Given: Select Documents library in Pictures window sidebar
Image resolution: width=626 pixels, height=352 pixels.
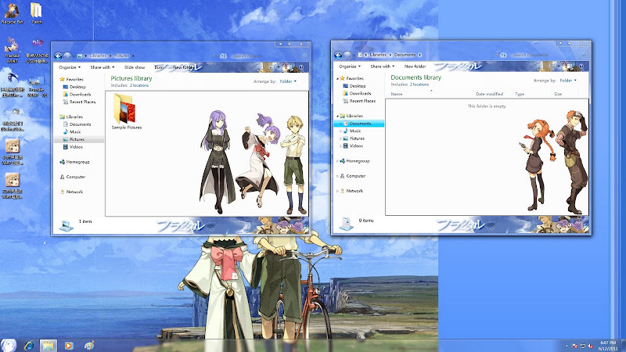Looking at the screenshot, I should [x=77, y=124].
